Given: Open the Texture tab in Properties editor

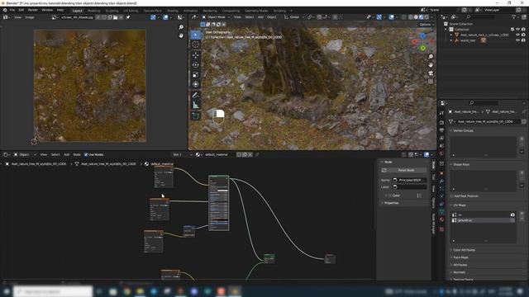Looking at the screenshot, I should (x=441, y=229).
